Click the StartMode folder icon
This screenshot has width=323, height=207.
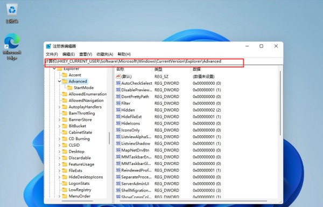pos(70,88)
